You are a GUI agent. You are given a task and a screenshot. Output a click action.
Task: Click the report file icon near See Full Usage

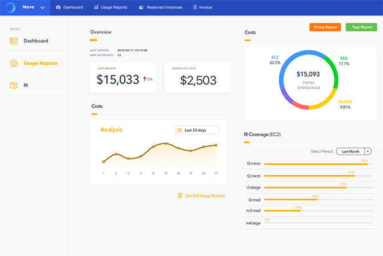[180, 195]
